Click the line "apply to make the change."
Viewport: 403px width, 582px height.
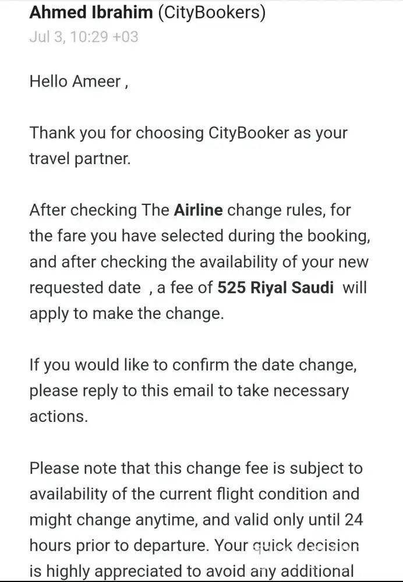tap(126, 313)
